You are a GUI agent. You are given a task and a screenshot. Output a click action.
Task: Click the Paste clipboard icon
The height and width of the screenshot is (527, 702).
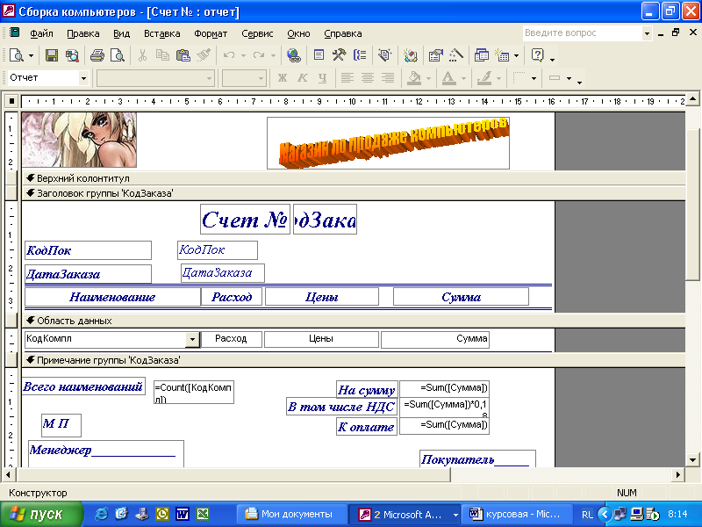tap(183, 55)
